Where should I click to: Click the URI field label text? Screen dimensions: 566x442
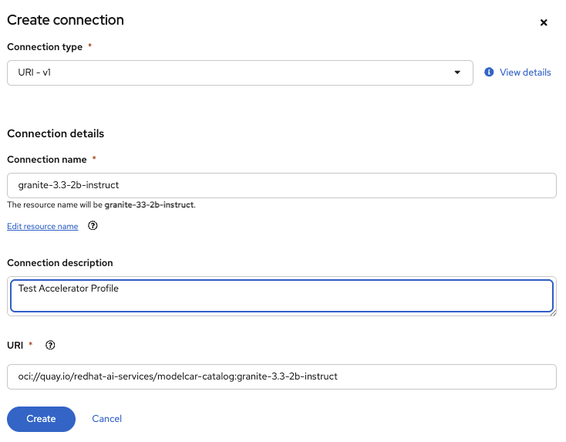(x=15, y=345)
